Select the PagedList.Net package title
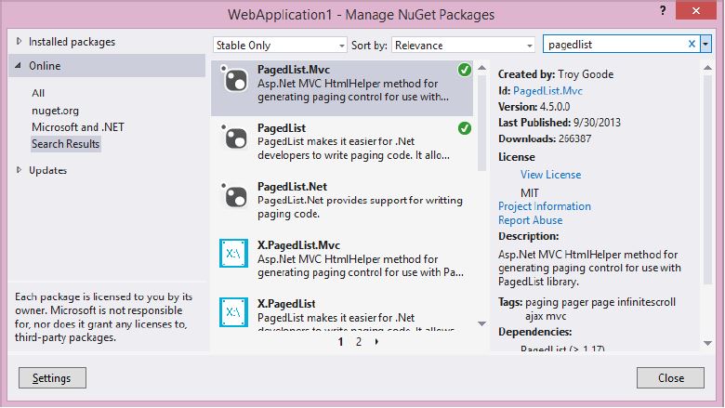Image resolution: width=725 pixels, height=408 pixels. (292, 187)
